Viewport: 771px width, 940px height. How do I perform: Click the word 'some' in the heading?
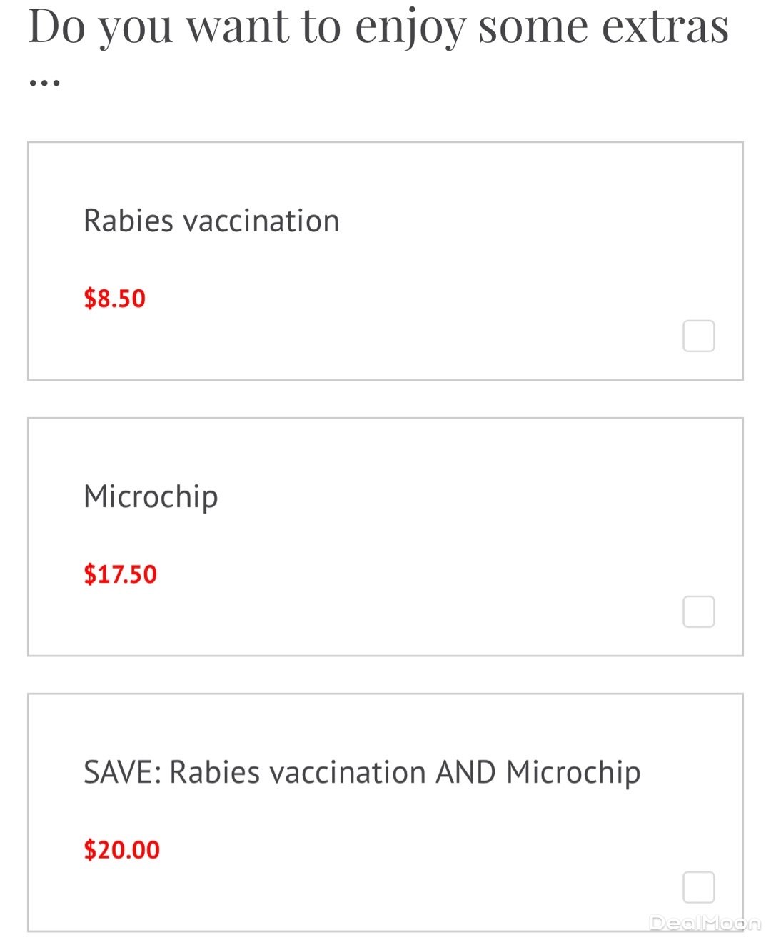533,26
